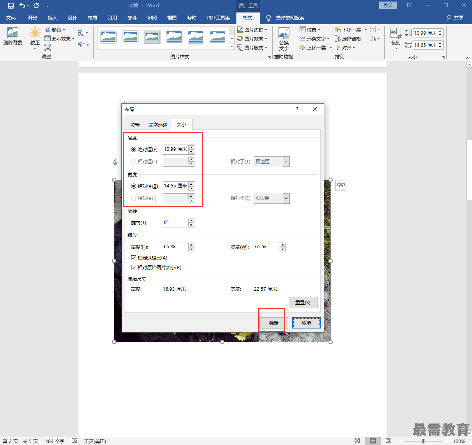Click the zoom slider handle
Image resolution: width=472 pixels, height=445 pixels.
coord(423,441)
